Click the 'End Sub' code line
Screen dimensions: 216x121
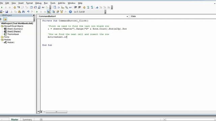[x=47, y=45]
